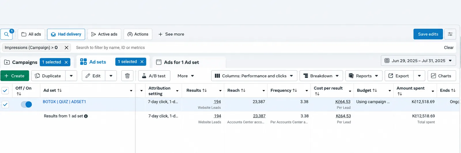Open the Actions filter

(138, 34)
